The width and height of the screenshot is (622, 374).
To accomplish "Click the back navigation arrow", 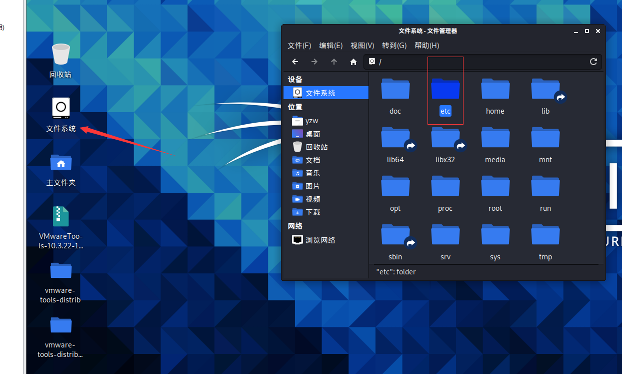I will click(295, 62).
